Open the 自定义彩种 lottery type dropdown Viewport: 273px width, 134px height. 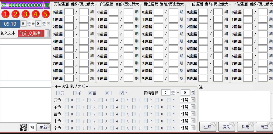pyautogui.click(x=47, y=33)
